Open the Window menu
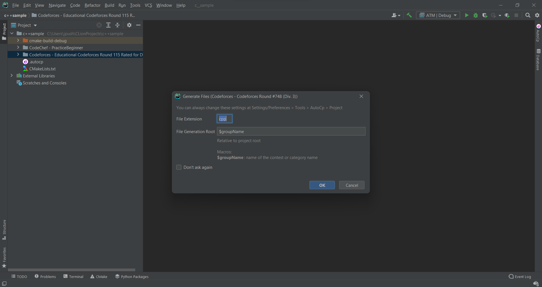 point(164,5)
